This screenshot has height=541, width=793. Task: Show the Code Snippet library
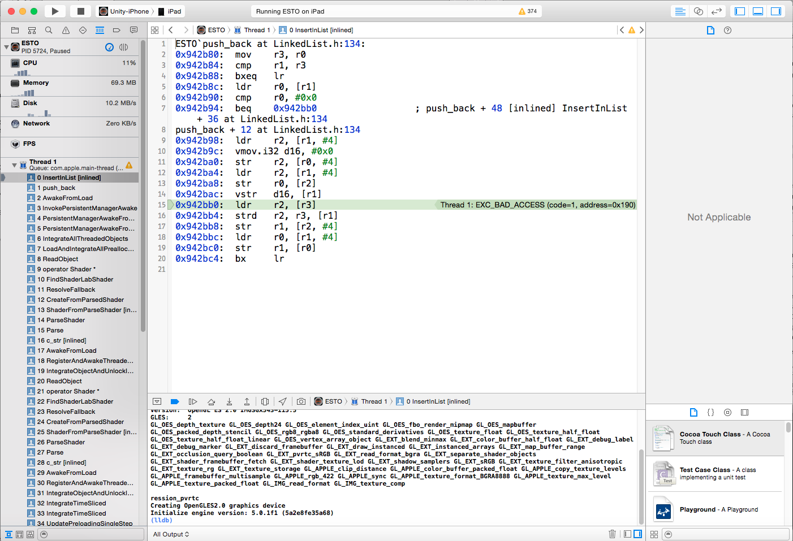(x=710, y=412)
